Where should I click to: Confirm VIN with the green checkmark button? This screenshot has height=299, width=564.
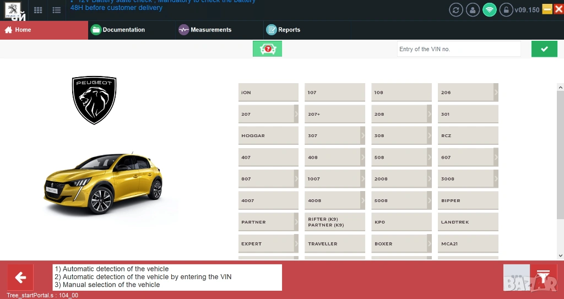coord(544,49)
